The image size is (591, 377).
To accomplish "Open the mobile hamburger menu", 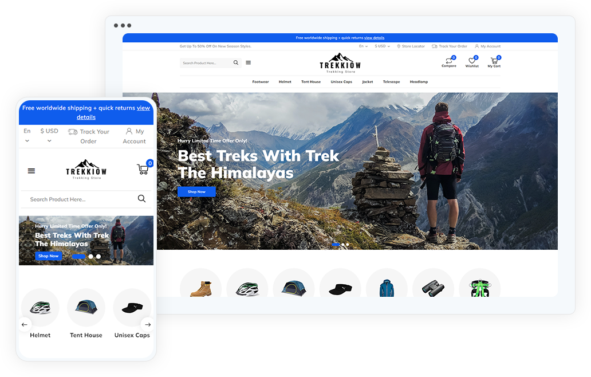I will 31,171.
